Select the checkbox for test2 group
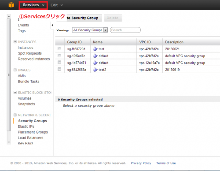 click(59, 69)
